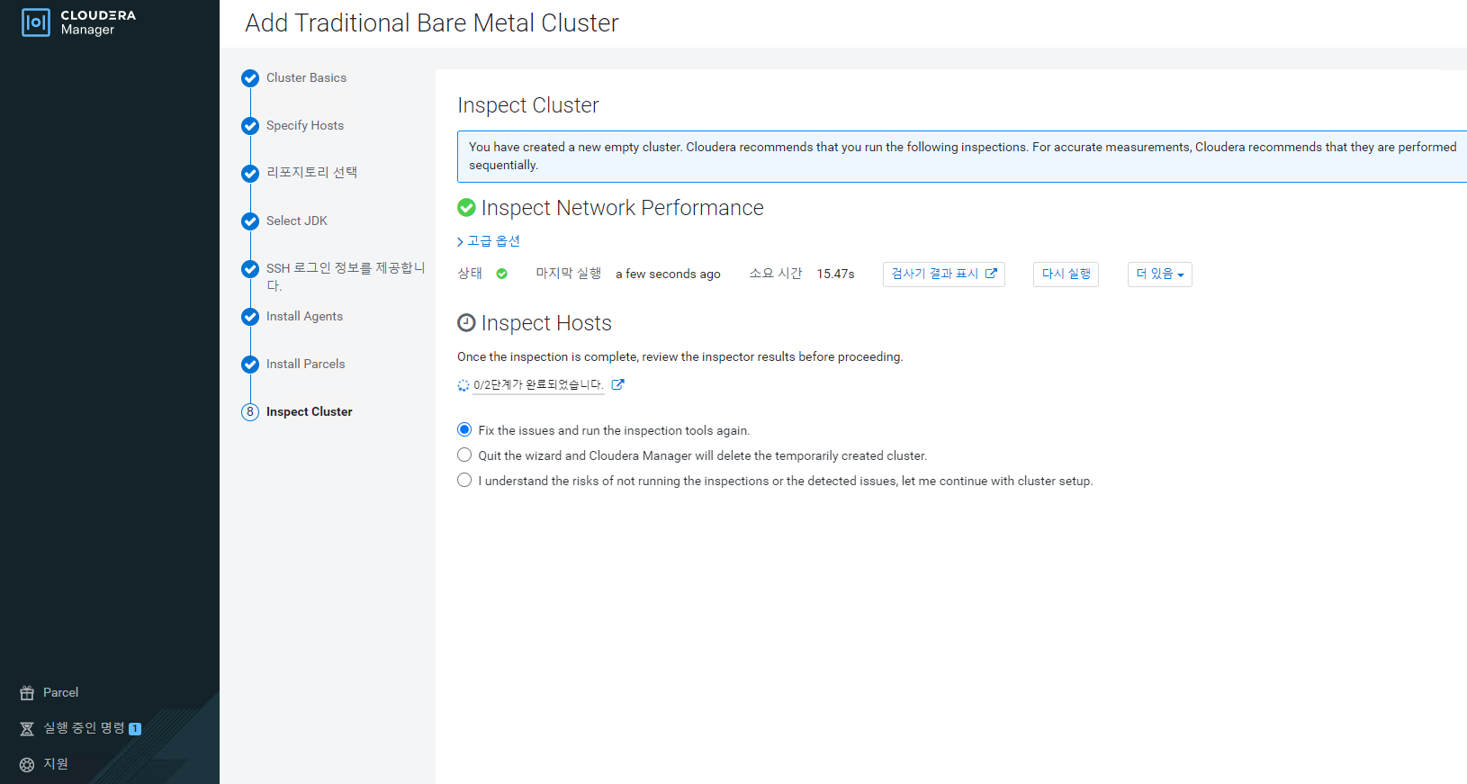Screen dimensions: 1467x784
Task: Open 지원 in the sidebar
Action: pyautogui.click(x=56, y=764)
